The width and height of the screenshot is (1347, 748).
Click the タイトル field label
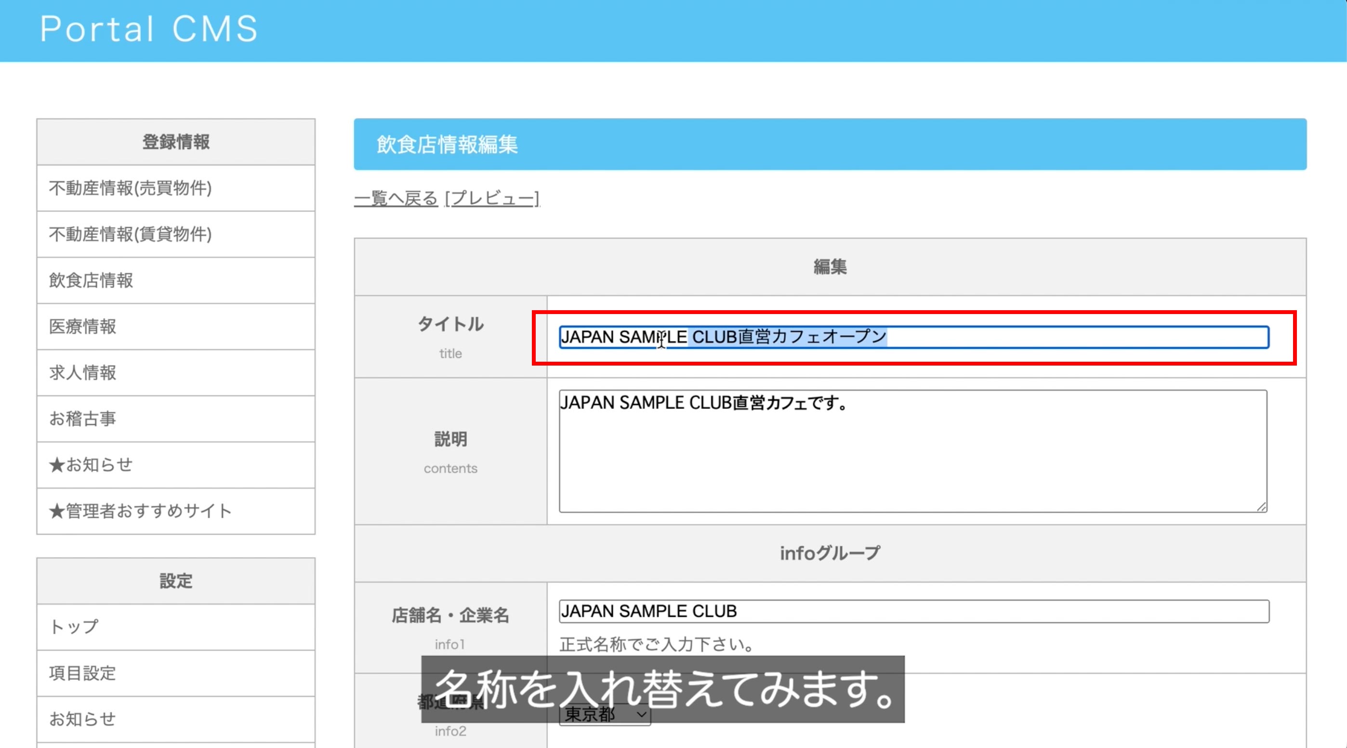(451, 324)
